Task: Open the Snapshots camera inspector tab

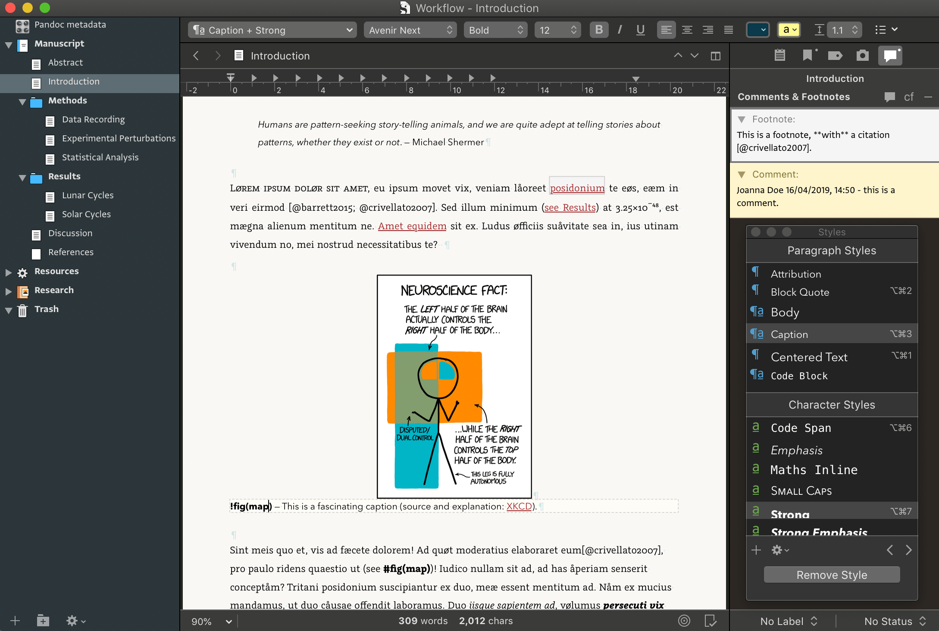Action: click(x=862, y=56)
